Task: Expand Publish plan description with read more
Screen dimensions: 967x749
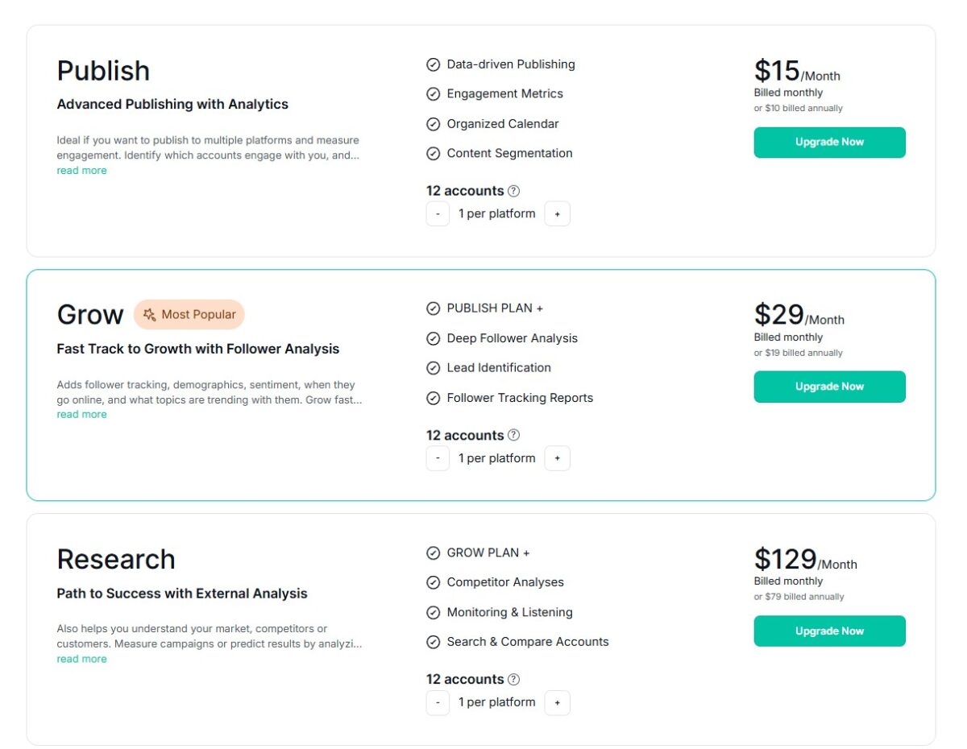Action: tap(81, 171)
